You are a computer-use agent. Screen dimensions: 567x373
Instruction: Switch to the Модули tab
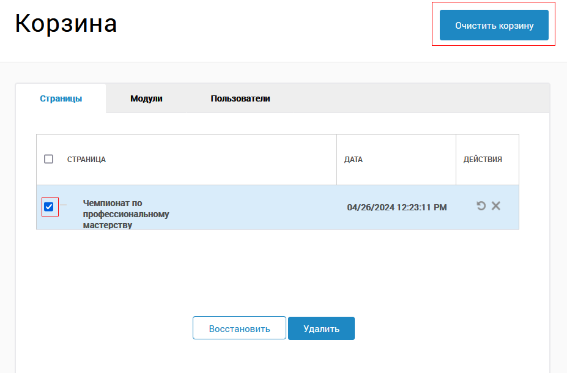pos(146,98)
